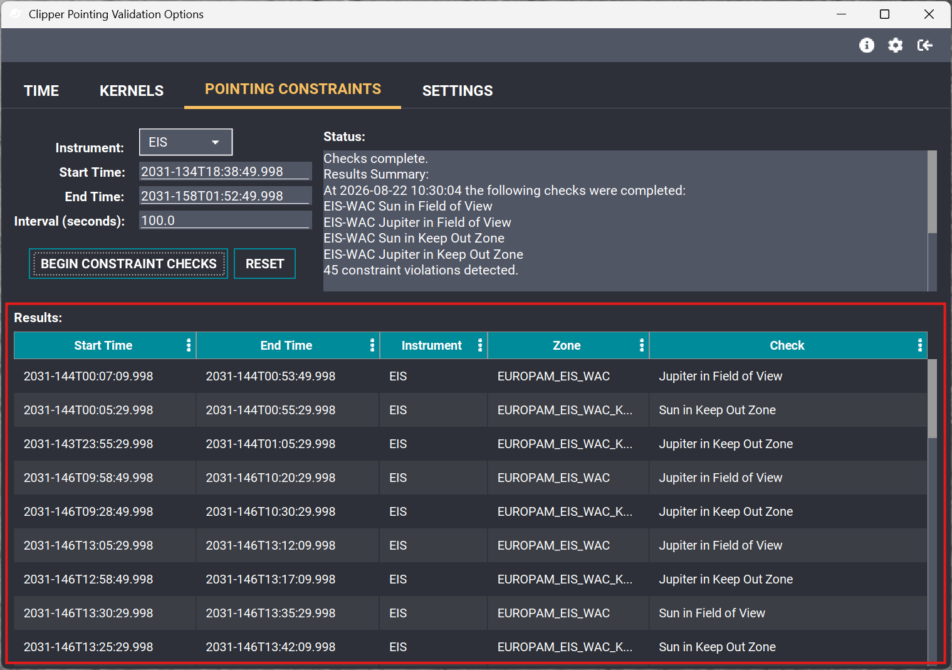This screenshot has width=952, height=670.
Task: Open the SETTINGS tab
Action: (x=458, y=91)
